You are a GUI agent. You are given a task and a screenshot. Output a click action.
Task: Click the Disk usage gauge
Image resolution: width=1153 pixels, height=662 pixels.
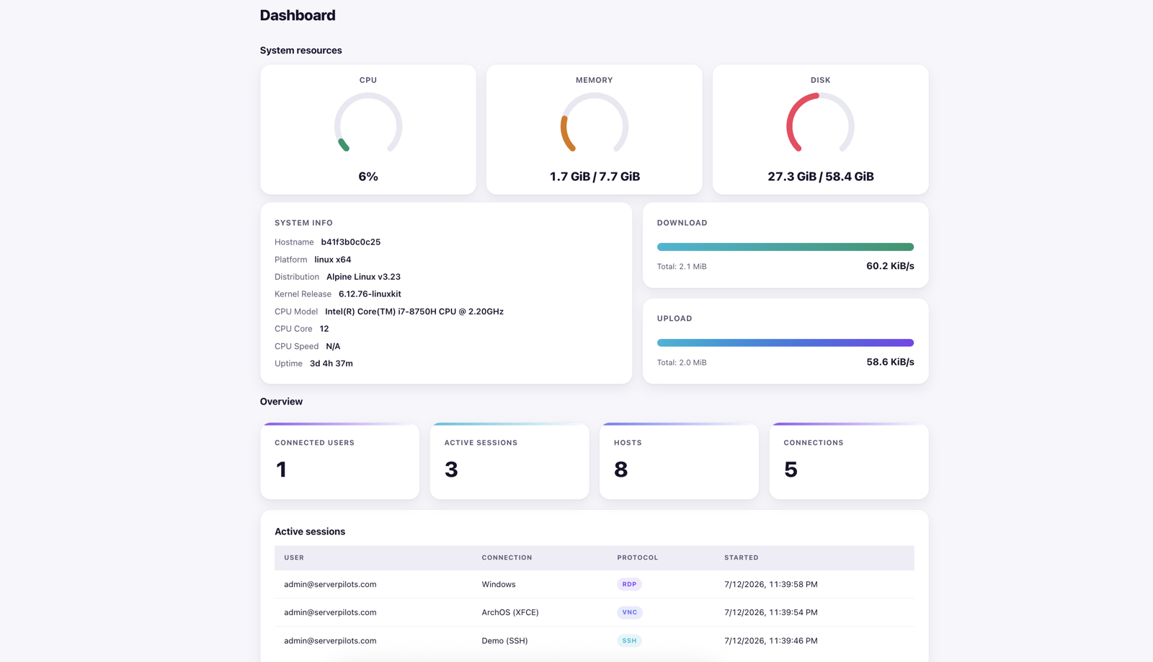[821, 123]
